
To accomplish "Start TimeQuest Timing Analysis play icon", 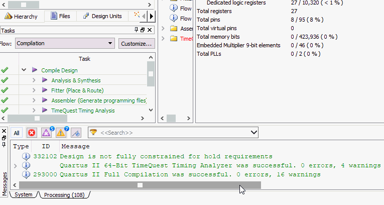I will coord(44,111).
